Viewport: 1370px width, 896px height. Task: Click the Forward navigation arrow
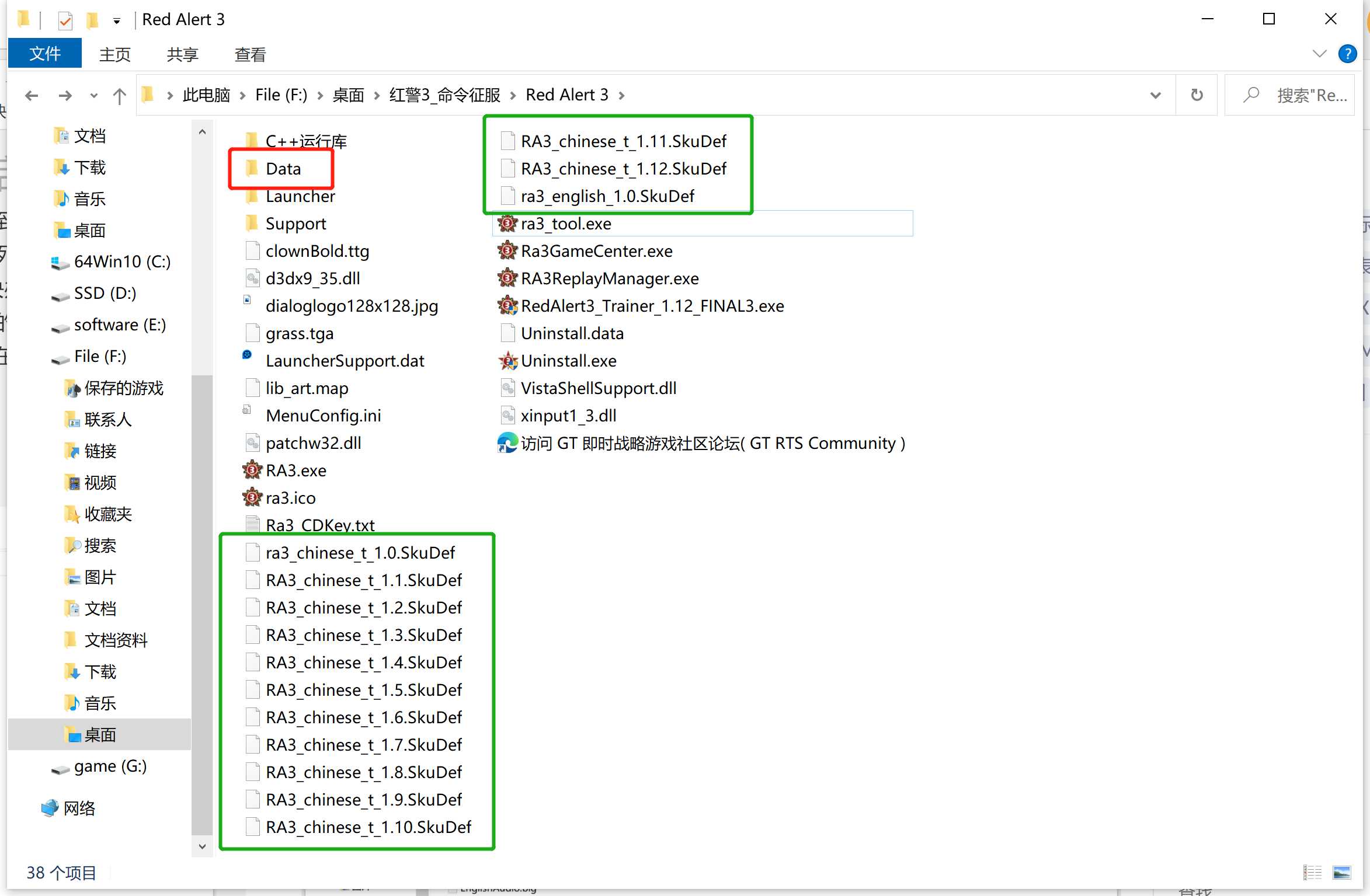pos(65,95)
